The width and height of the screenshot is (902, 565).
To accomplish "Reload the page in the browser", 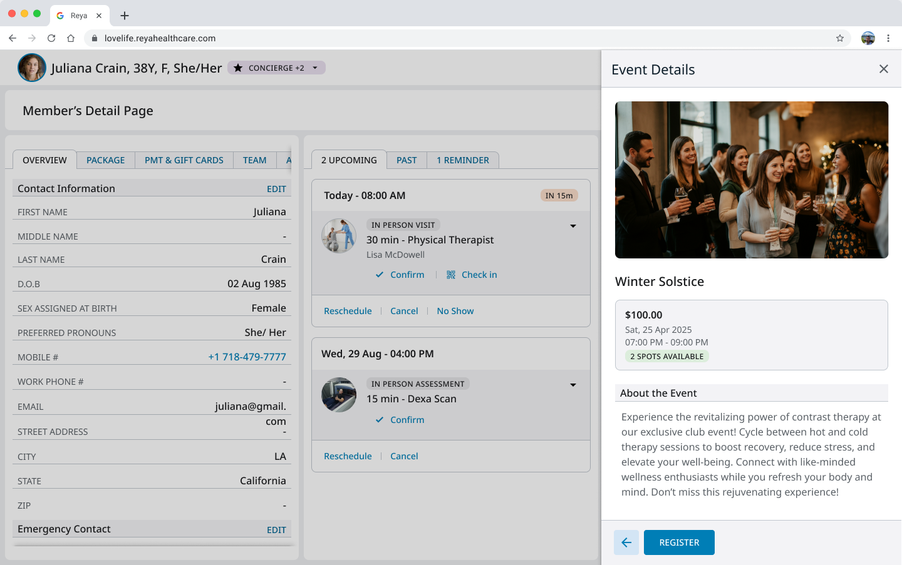I will [x=51, y=38].
